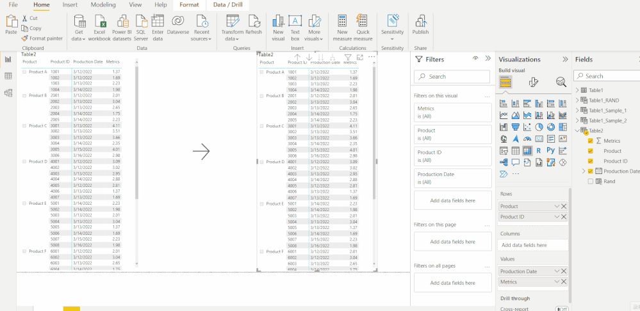Image resolution: width=640 pixels, height=311 pixels.
Task: Select the Donut chart visualization
Action: pos(551,127)
